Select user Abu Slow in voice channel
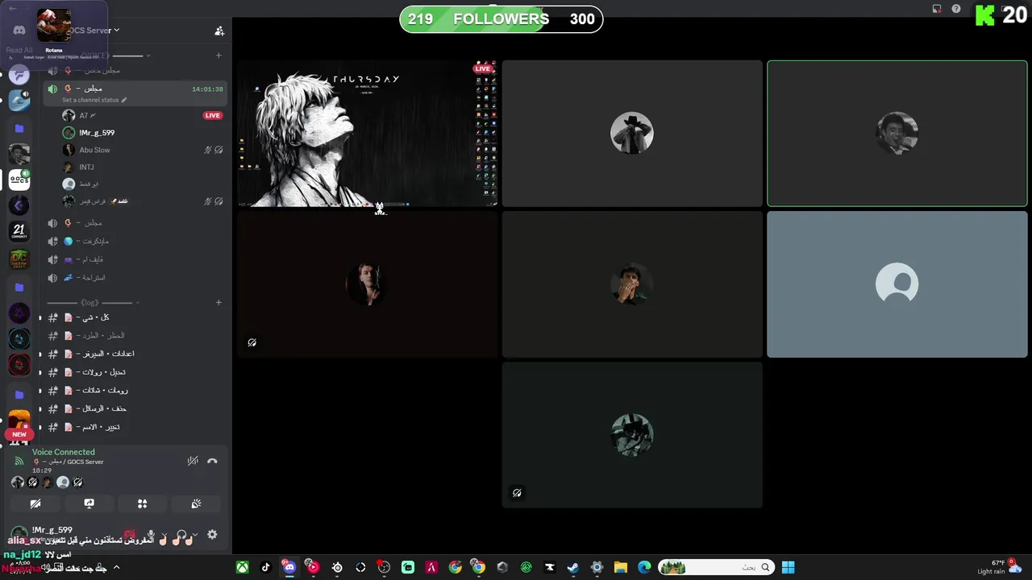Viewport: 1032px width, 580px height. pyautogui.click(x=94, y=150)
